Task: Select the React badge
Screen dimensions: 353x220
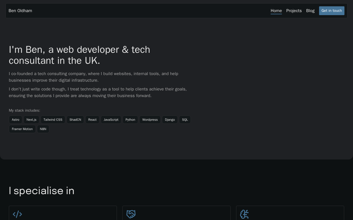Action: click(x=92, y=120)
